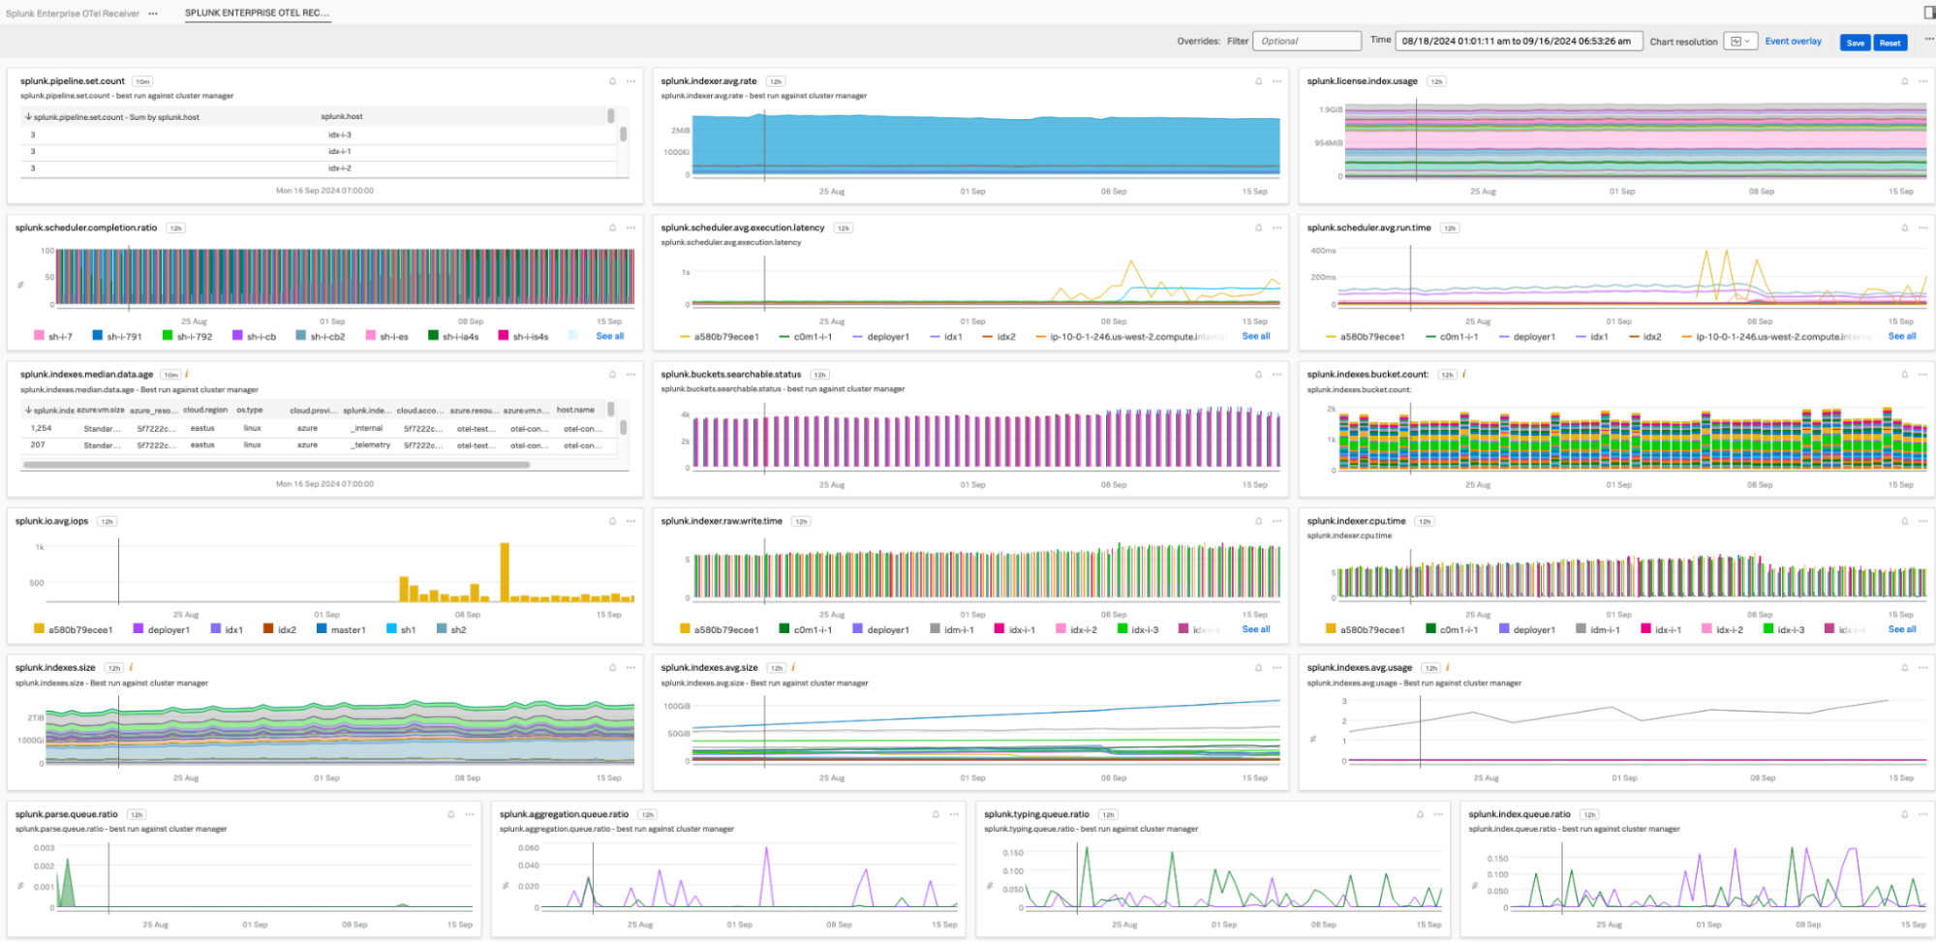Click bell icon on splunk.scheduler.completion.ratio chart
The width and height of the screenshot is (1936, 942).
612,228
